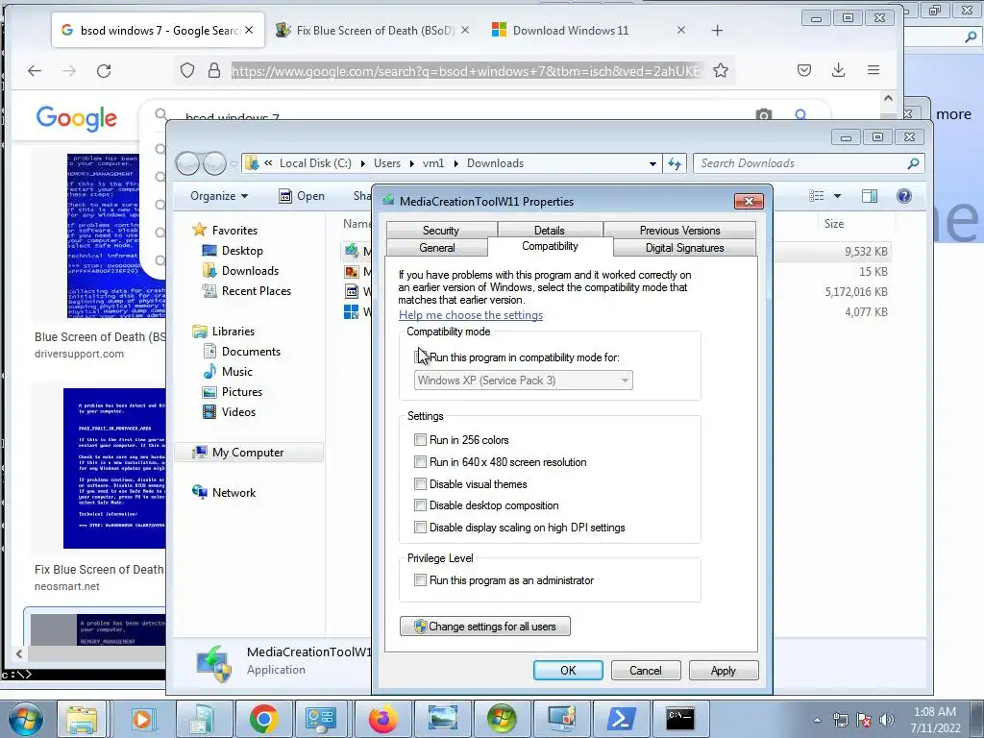
Task: Switch to the General tab
Action: coord(437,248)
